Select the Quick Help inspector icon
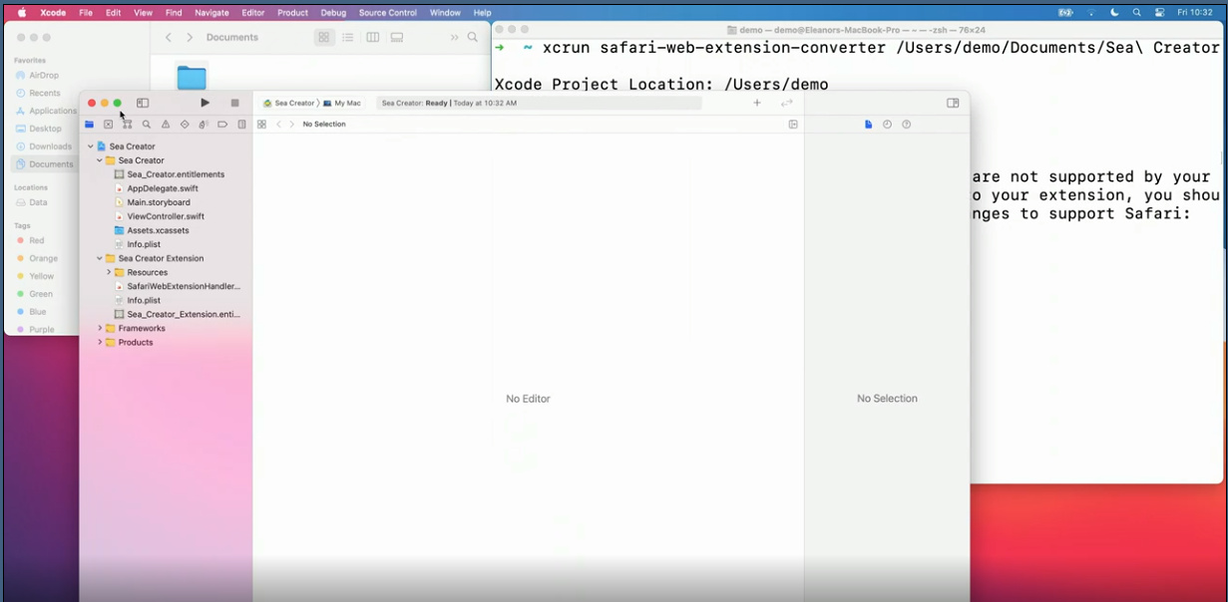 coord(906,125)
